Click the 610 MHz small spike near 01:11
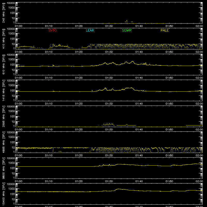 [x=53, y=65]
